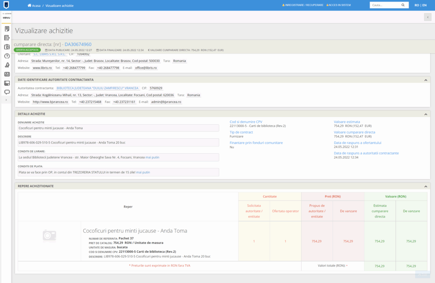Open Acces in sistem link
This screenshot has width=435, height=283.
click(x=339, y=5)
